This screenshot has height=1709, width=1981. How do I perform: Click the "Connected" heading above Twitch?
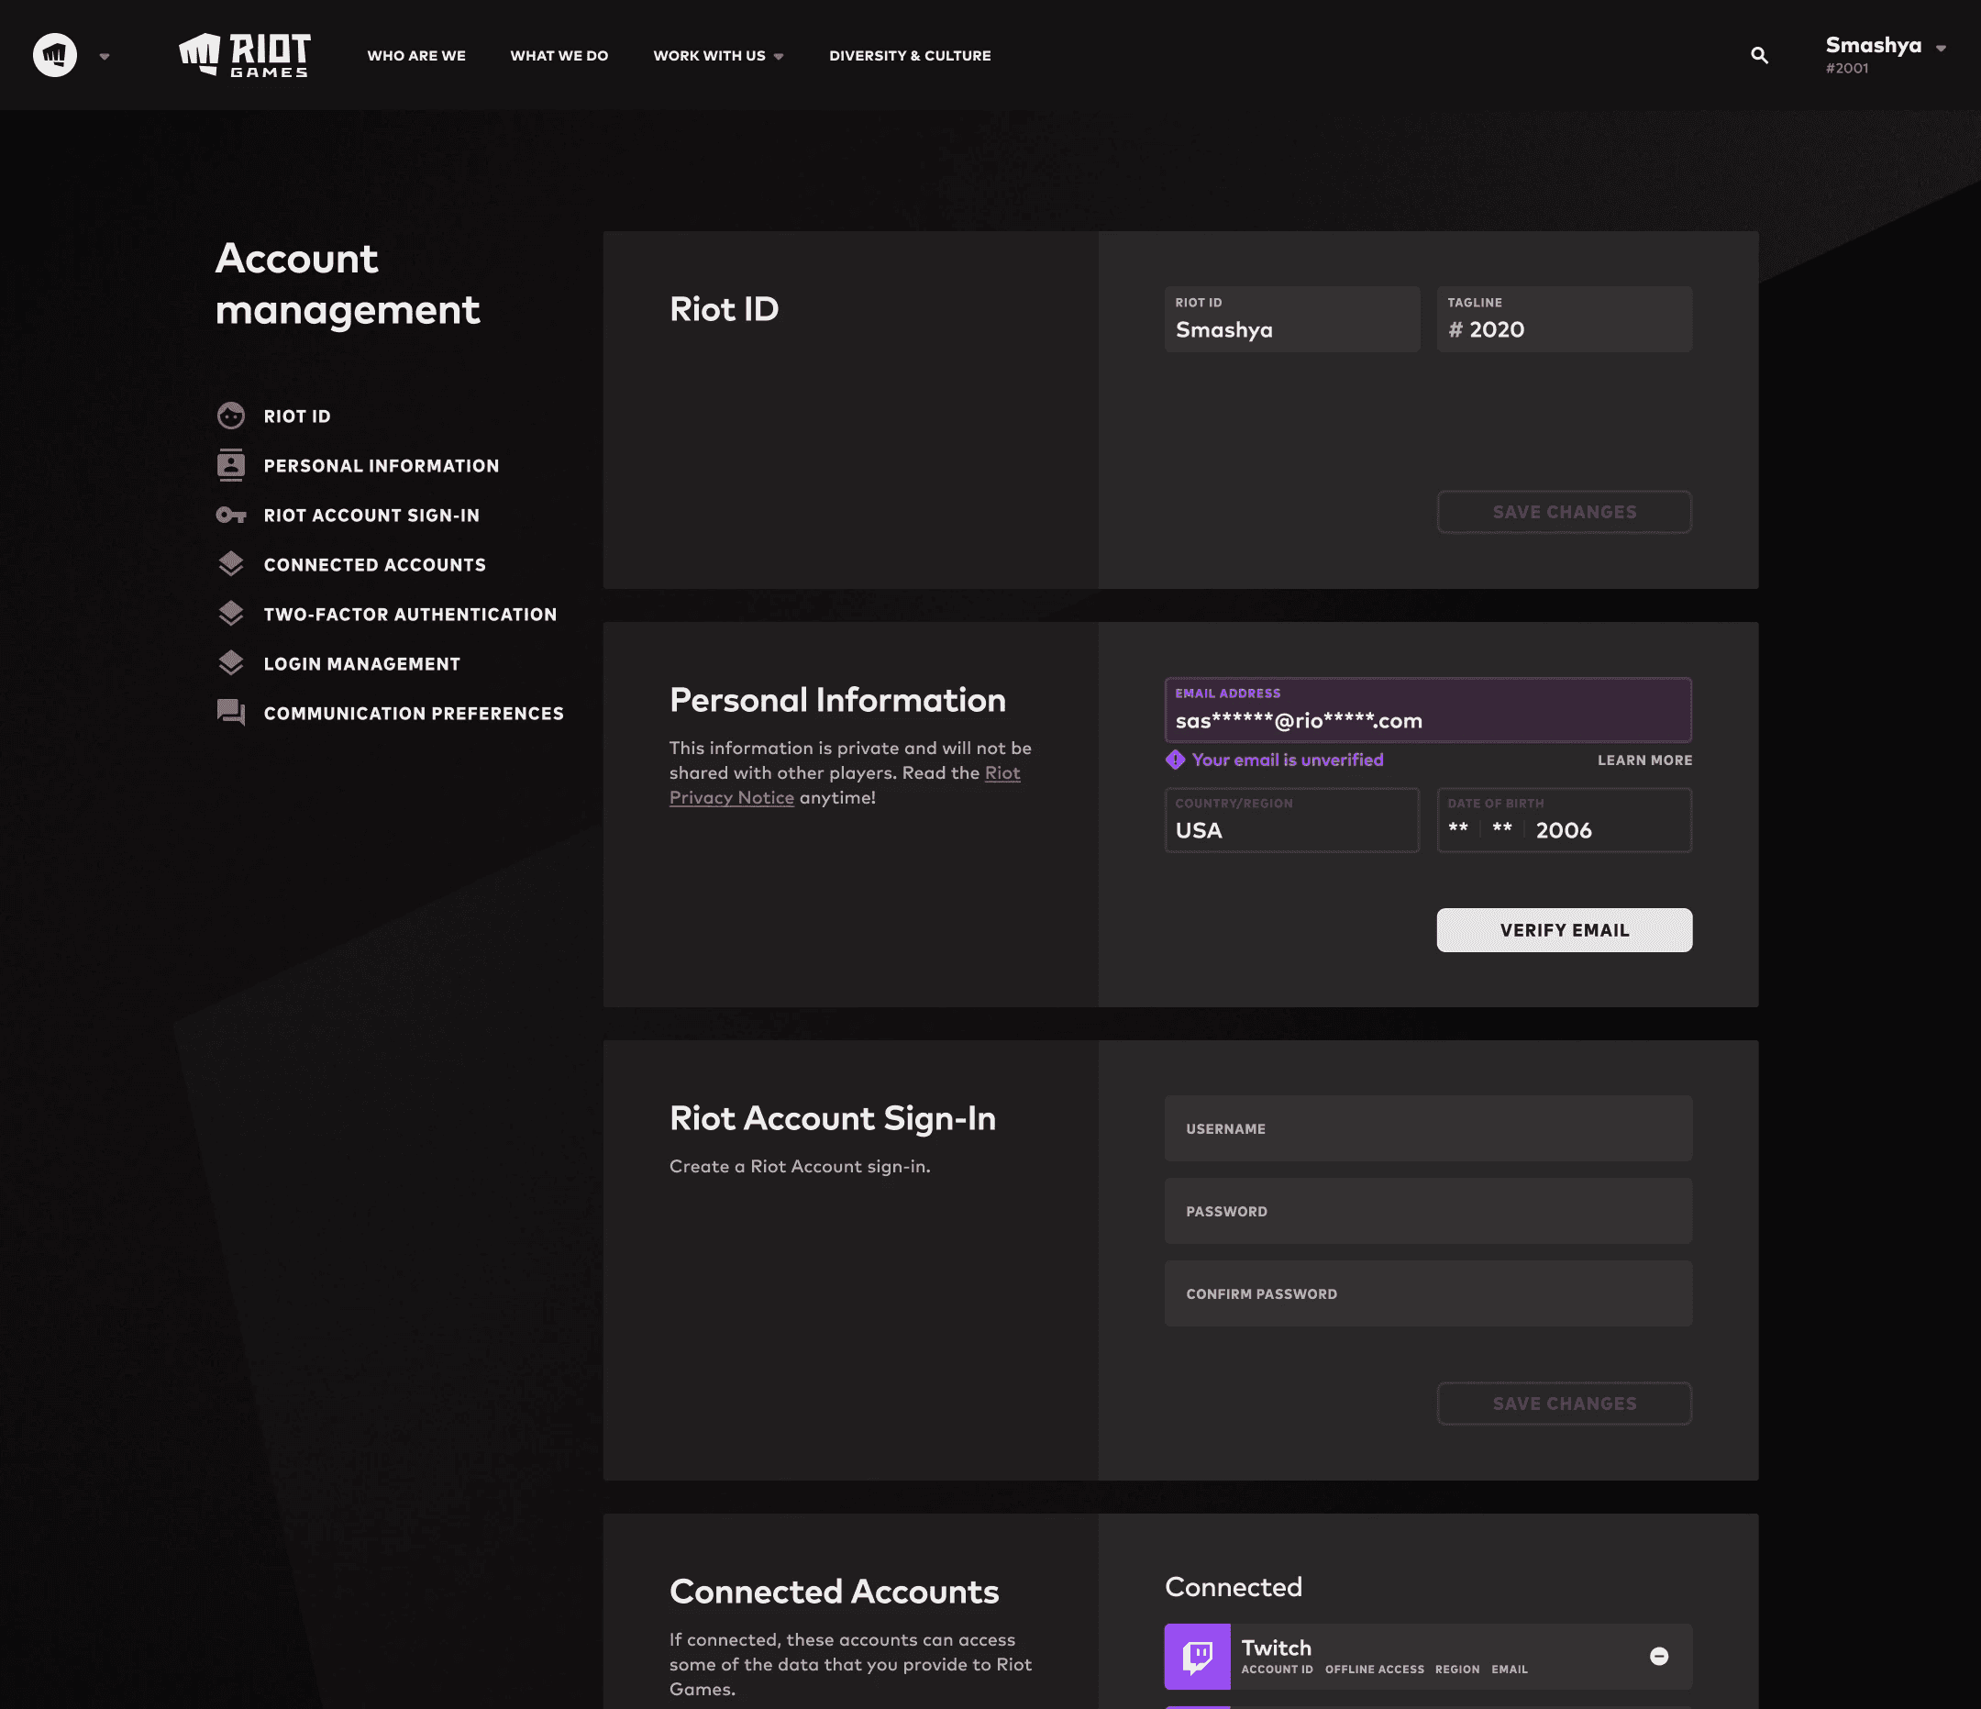pyautogui.click(x=1234, y=1588)
